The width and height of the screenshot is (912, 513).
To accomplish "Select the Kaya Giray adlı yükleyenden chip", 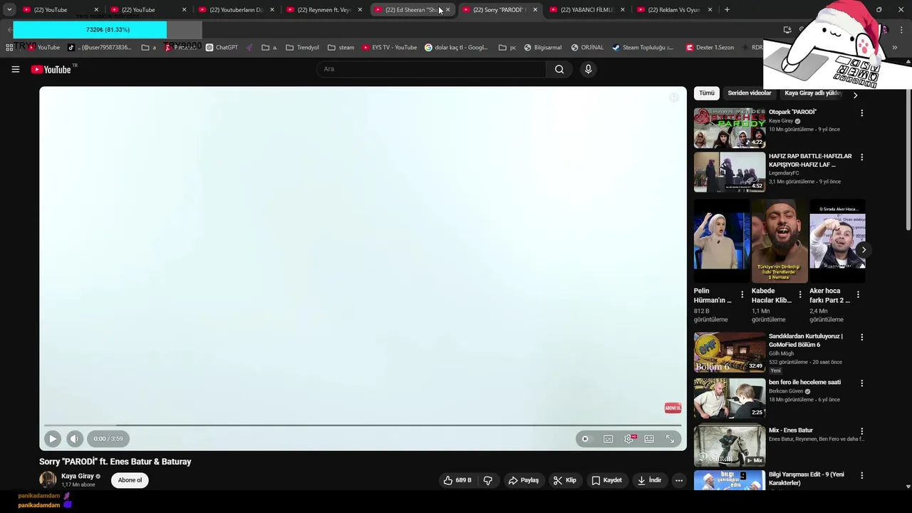I will [x=813, y=93].
